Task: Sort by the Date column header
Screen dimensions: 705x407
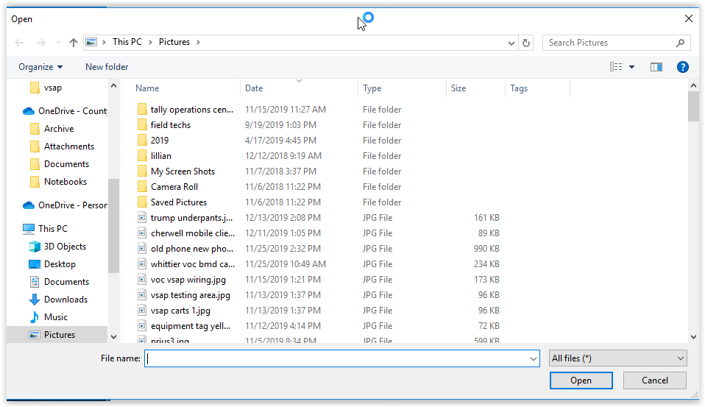Action: click(x=254, y=88)
